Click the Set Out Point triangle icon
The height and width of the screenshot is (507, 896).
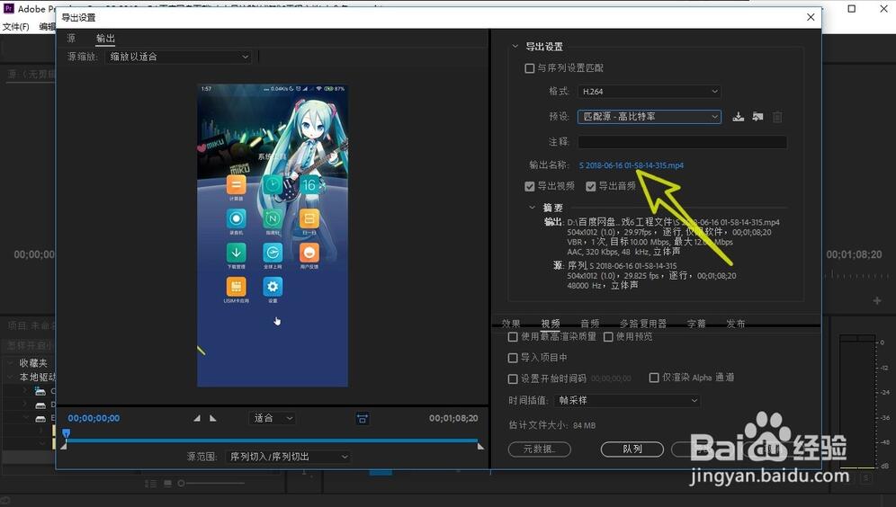click(213, 418)
